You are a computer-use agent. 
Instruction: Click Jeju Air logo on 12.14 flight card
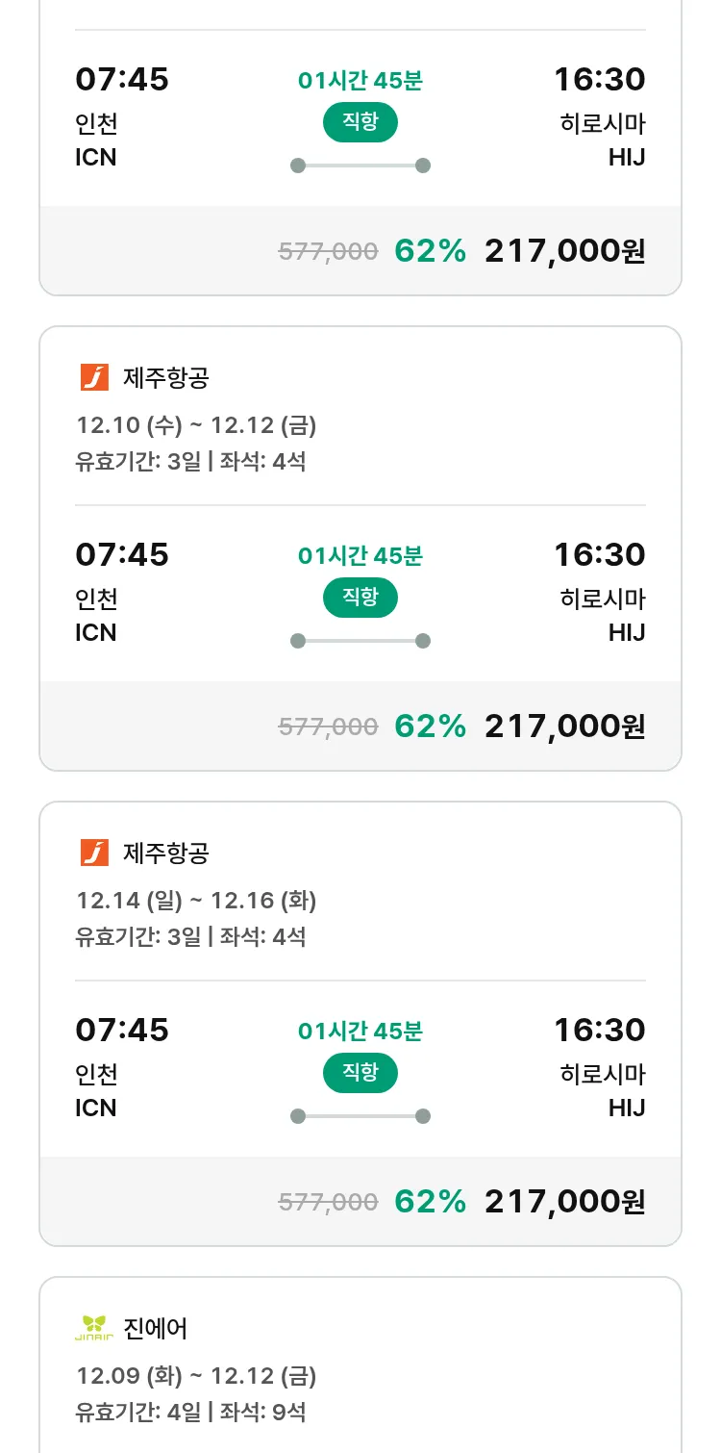tap(94, 853)
